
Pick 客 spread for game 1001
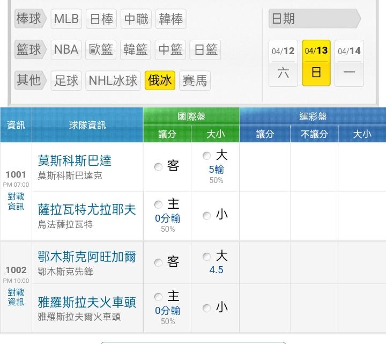[x=158, y=167]
